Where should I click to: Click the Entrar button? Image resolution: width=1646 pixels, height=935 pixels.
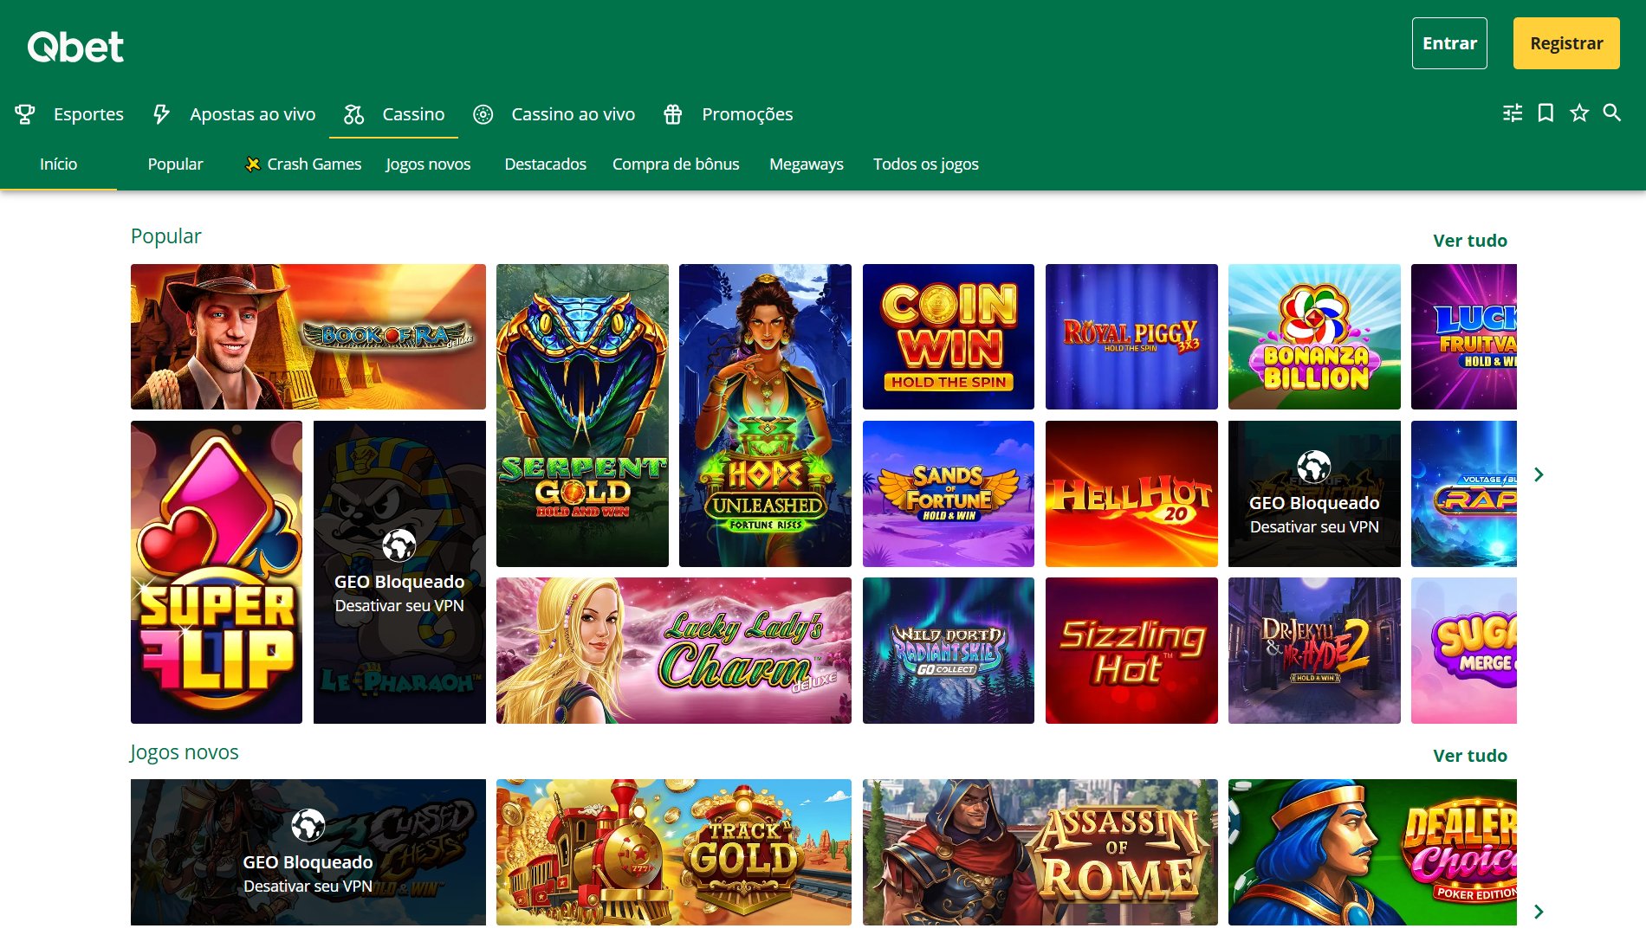point(1449,43)
